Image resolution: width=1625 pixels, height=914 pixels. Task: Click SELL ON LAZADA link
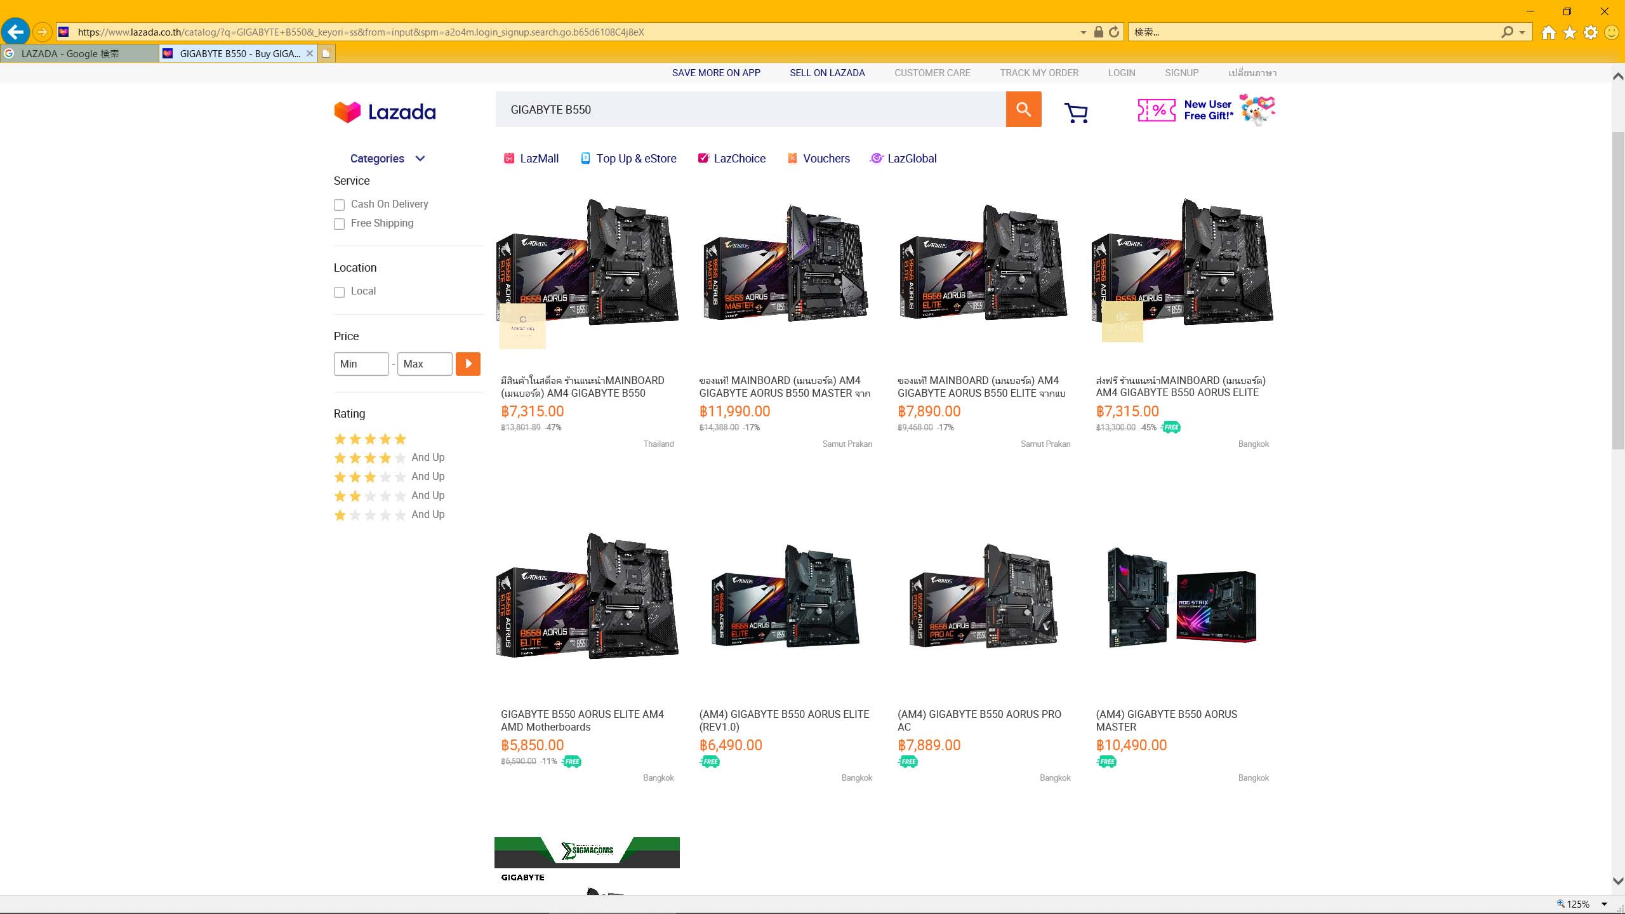tap(827, 73)
